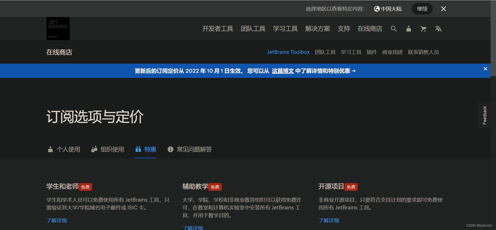This screenshot has width=496, height=230.
Task: Open 联系销售人员 link
Action: [423, 52]
